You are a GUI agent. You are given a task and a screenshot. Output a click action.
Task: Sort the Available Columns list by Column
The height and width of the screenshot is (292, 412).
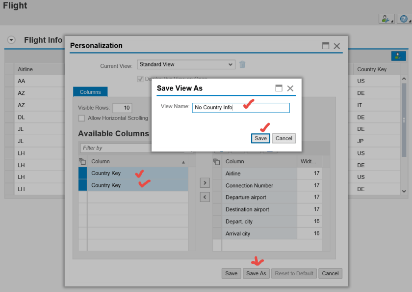click(183, 162)
